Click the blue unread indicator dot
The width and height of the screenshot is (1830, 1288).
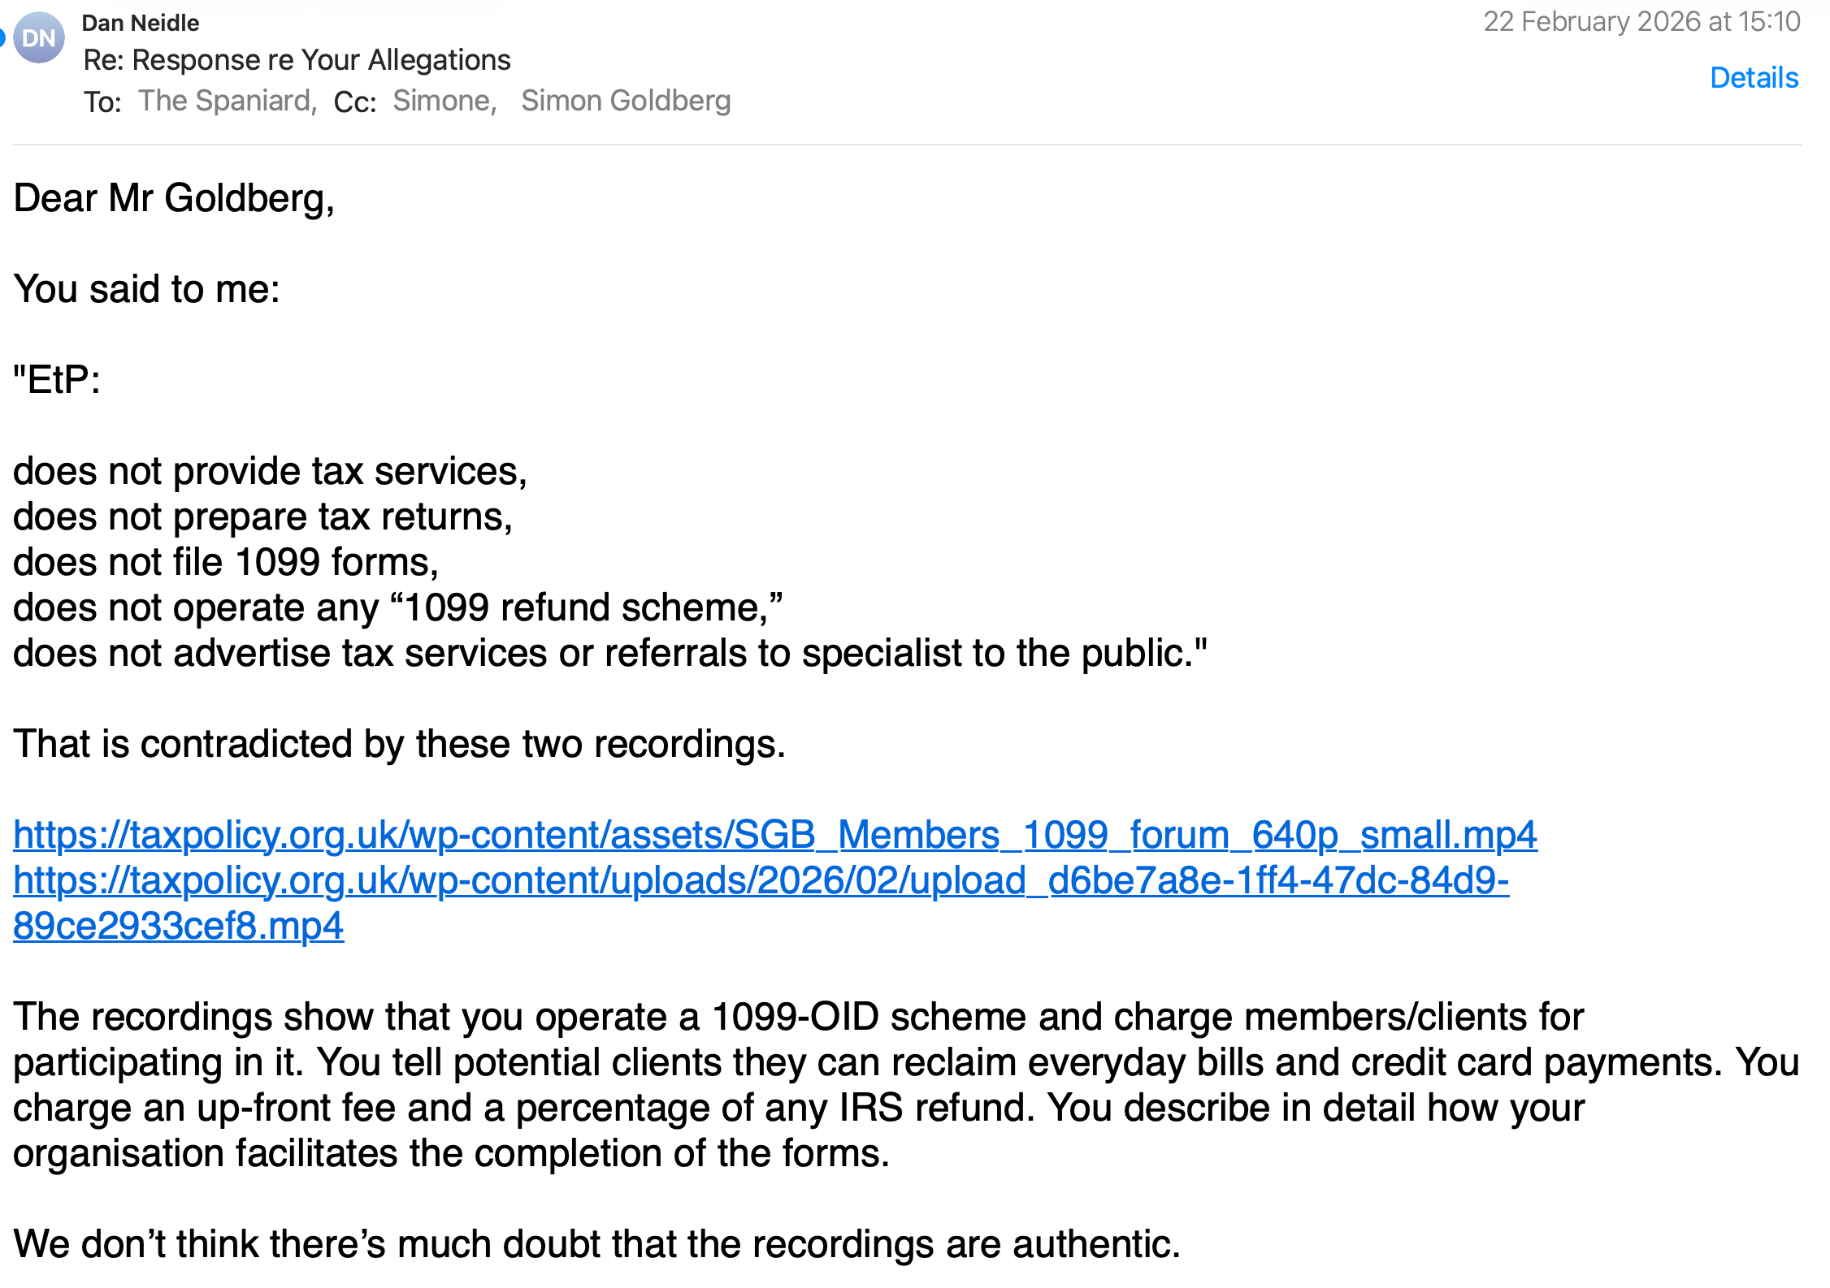point(2,37)
